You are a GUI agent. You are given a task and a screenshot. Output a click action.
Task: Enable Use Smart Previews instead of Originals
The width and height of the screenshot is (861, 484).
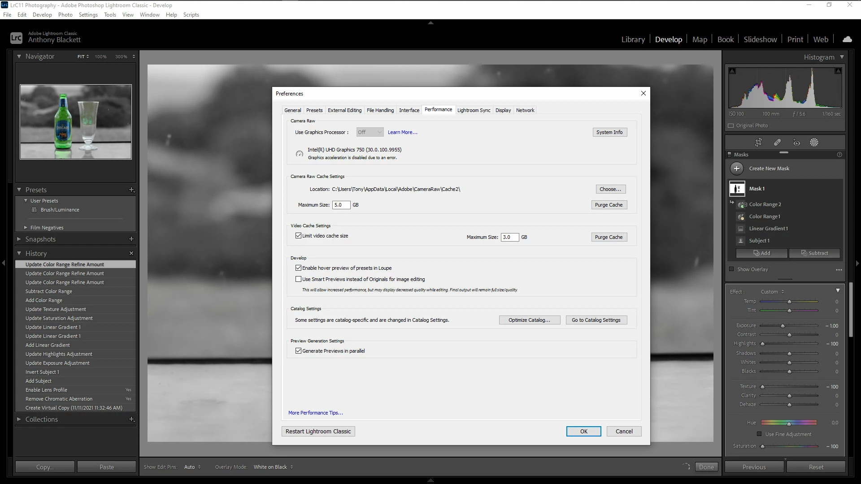click(x=298, y=279)
